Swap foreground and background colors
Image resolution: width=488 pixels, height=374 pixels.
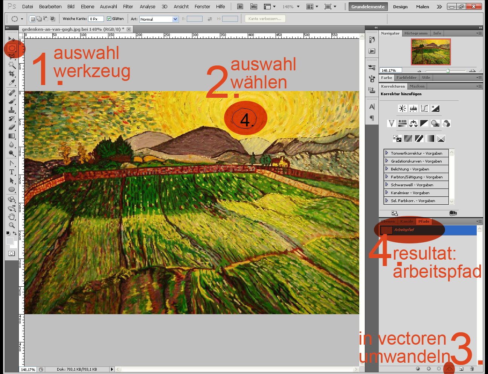click(x=15, y=233)
